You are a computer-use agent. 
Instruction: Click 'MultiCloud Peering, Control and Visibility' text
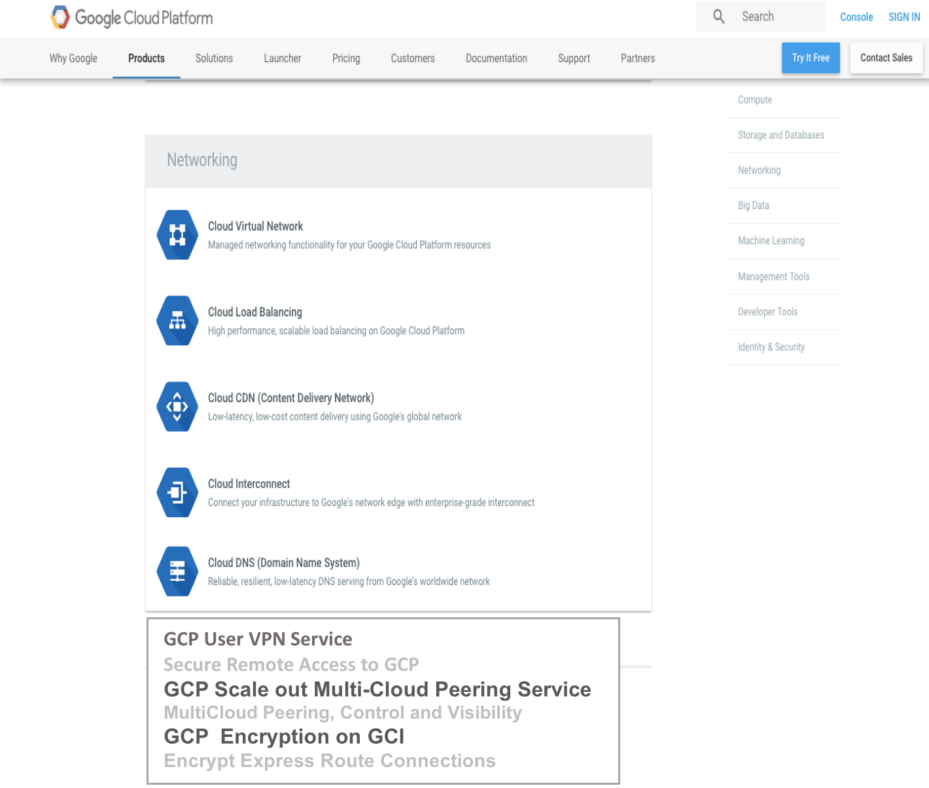tap(343, 713)
